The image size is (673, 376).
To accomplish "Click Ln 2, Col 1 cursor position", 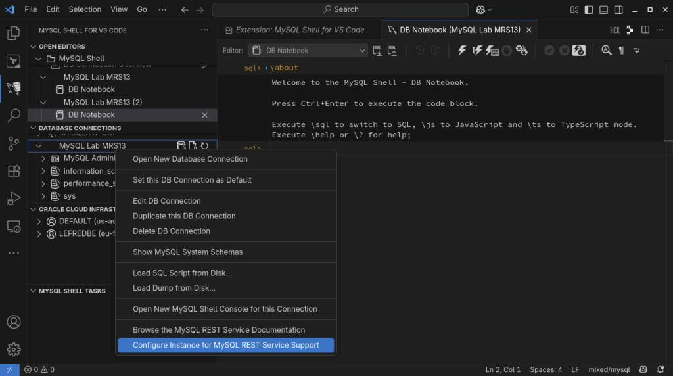I will point(503,369).
